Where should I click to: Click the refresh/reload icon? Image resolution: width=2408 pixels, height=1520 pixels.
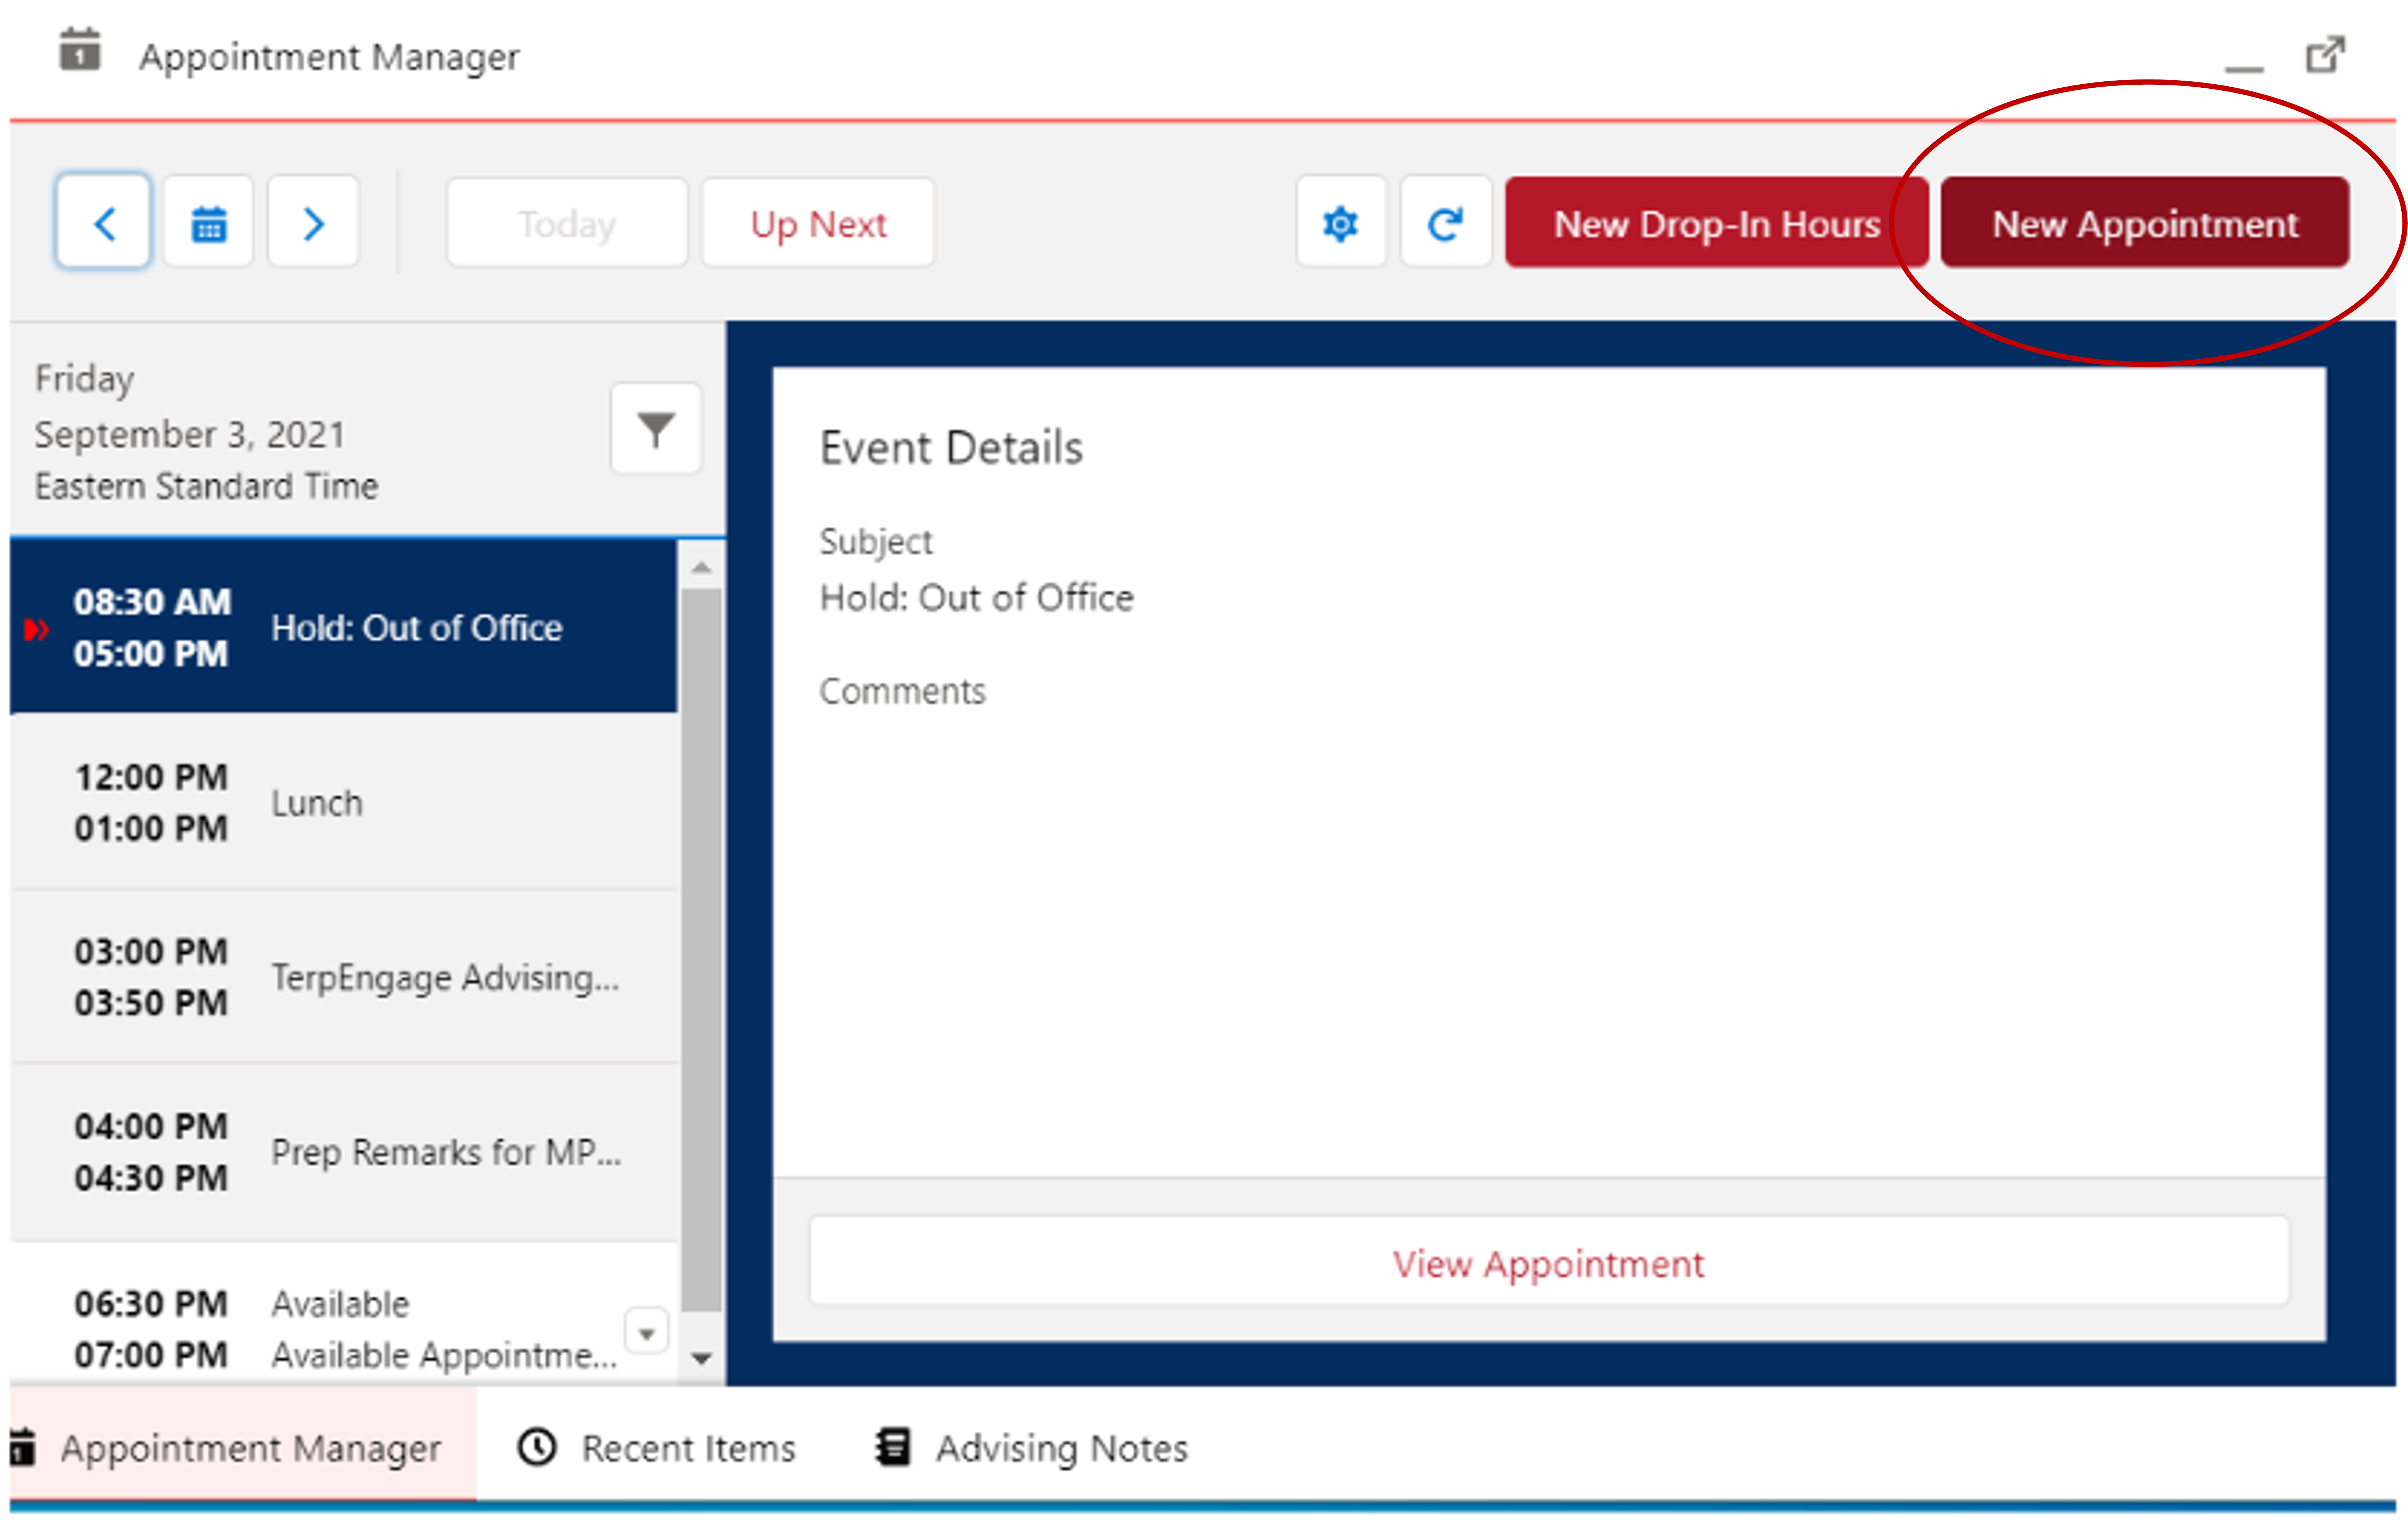[1445, 222]
